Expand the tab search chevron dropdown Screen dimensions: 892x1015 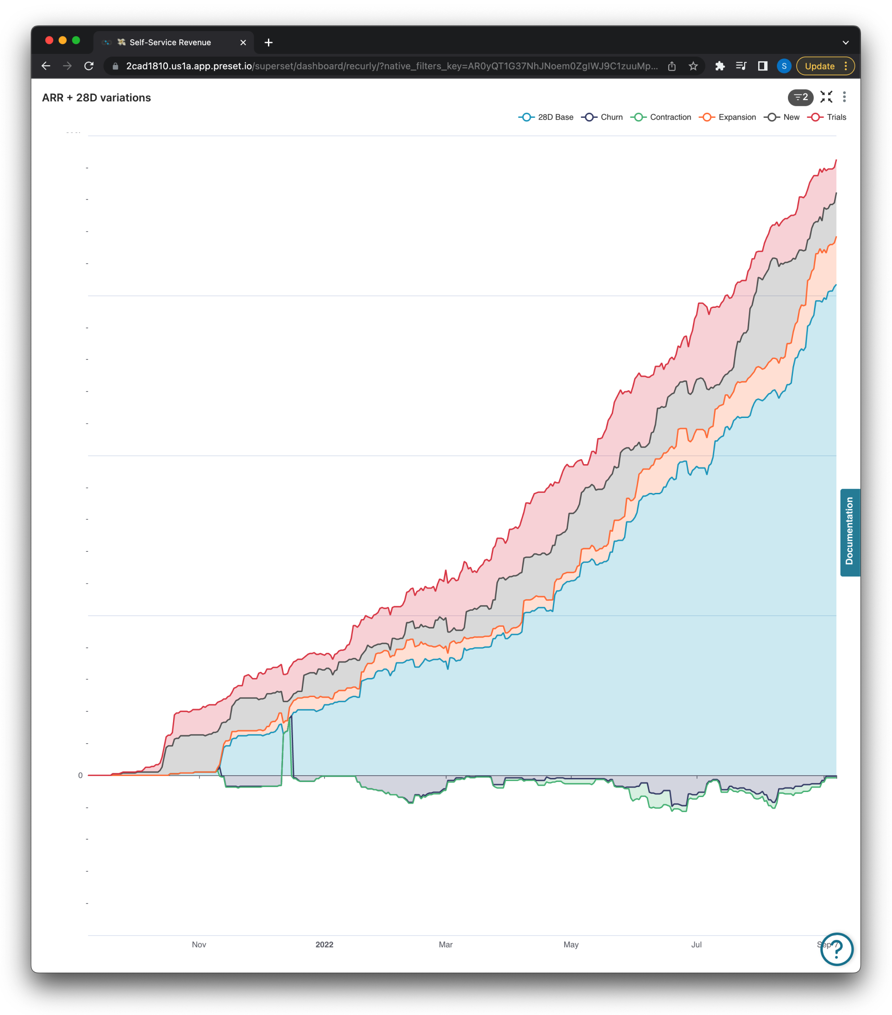pos(845,42)
